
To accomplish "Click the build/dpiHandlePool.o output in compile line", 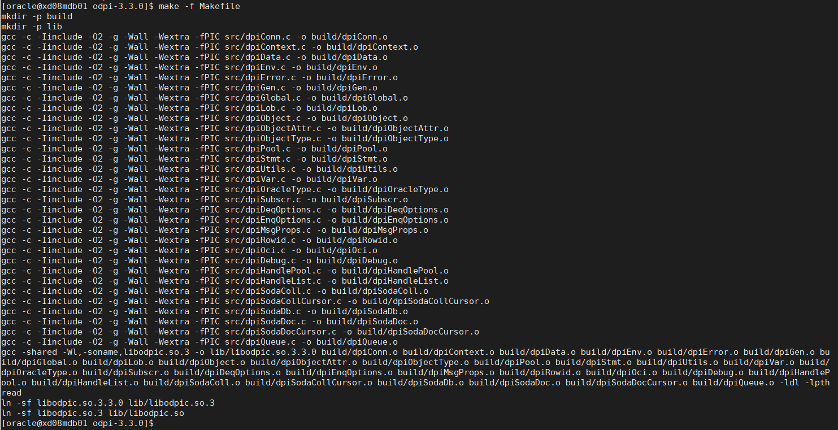I will [395, 271].
